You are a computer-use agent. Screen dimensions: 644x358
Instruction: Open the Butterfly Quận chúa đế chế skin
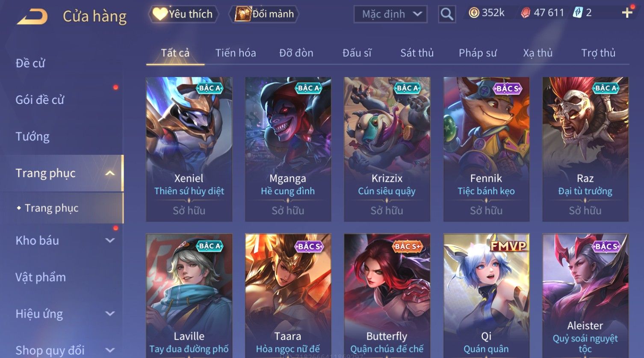pos(387,296)
